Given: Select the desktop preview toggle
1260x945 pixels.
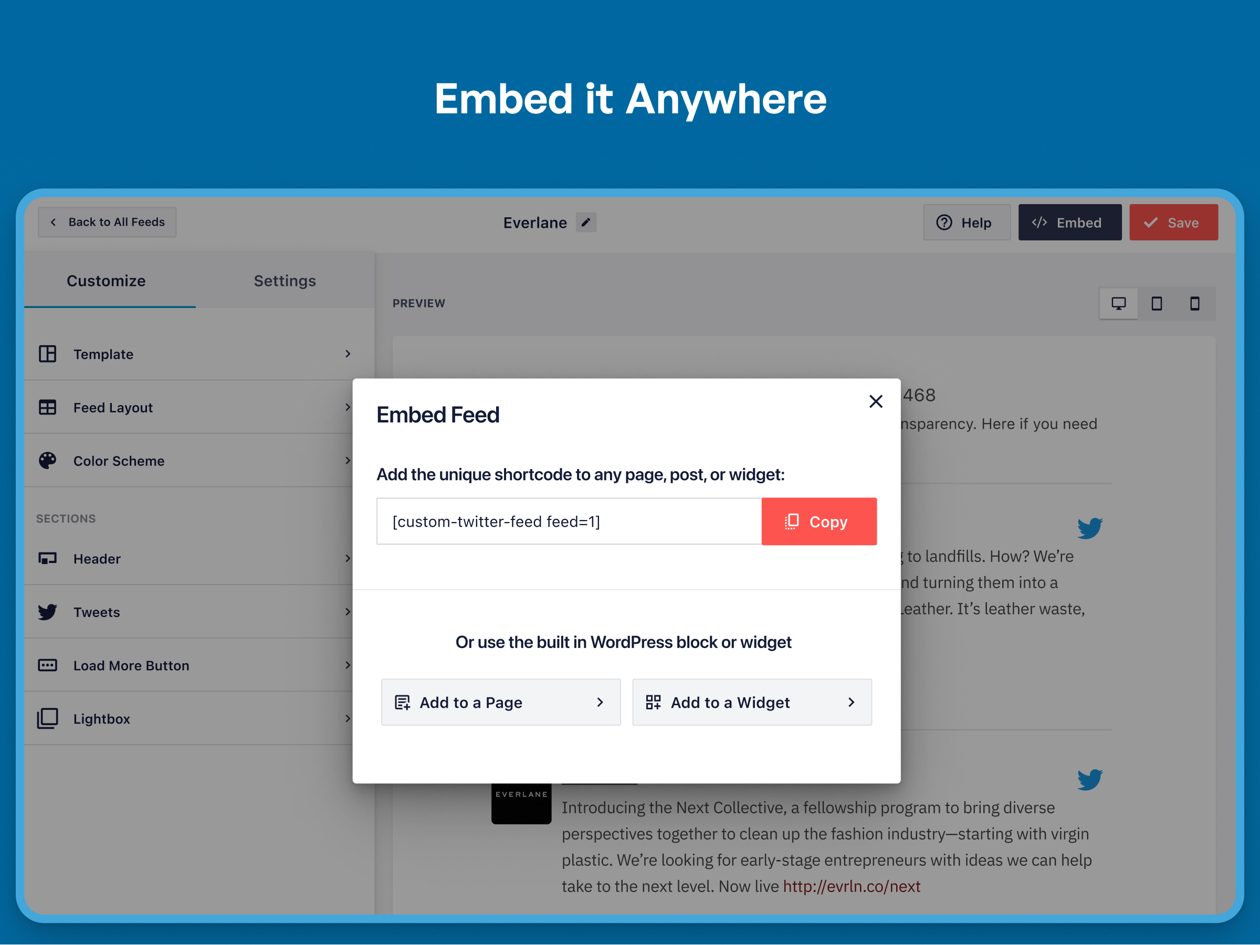Looking at the screenshot, I should [1118, 305].
